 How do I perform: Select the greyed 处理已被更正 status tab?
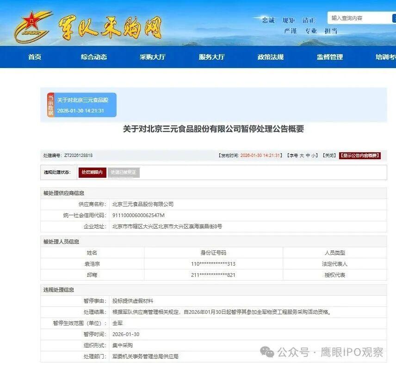[x=124, y=172]
